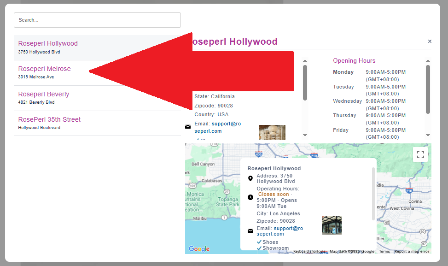Click the store search input field
The image size is (448, 266).
[x=97, y=20]
